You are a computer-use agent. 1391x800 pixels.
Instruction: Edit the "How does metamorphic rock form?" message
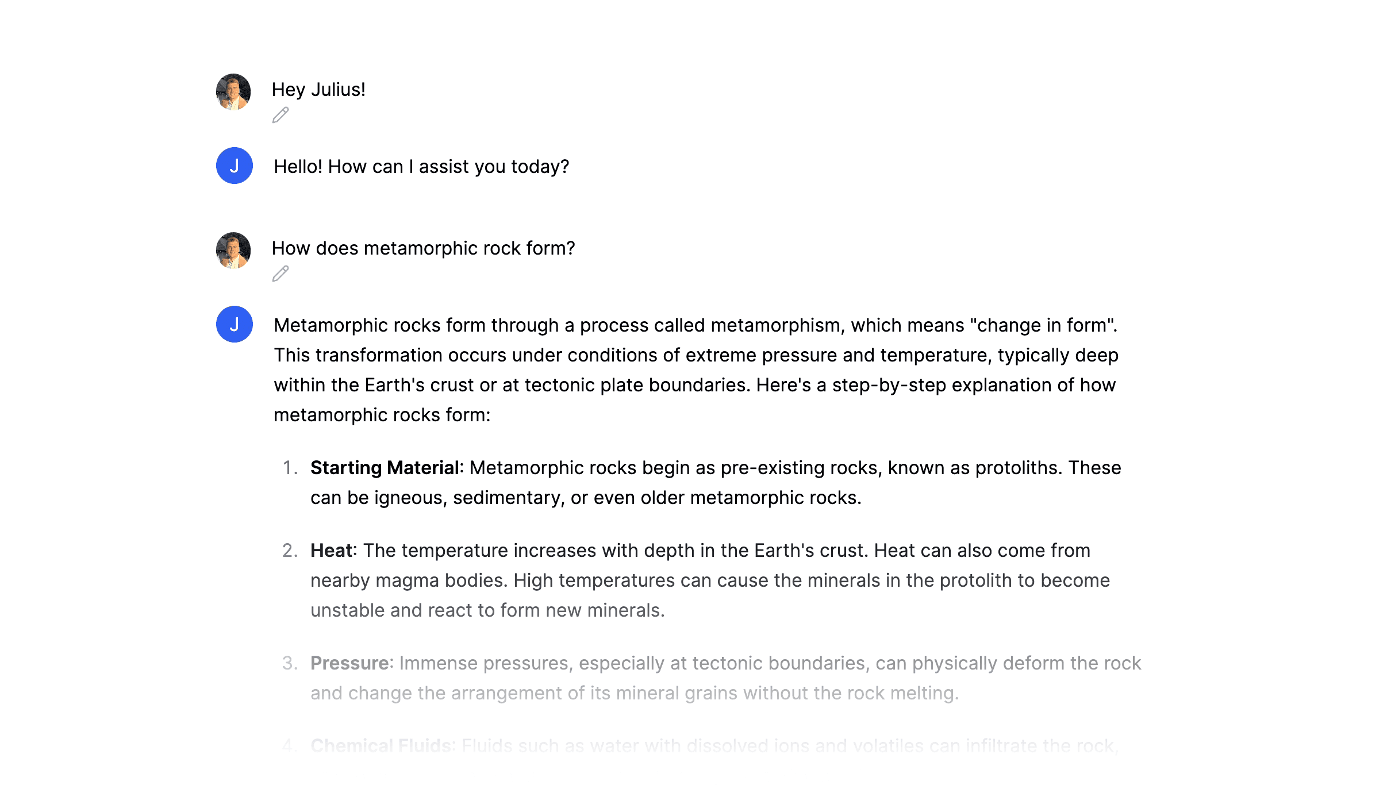coord(280,274)
